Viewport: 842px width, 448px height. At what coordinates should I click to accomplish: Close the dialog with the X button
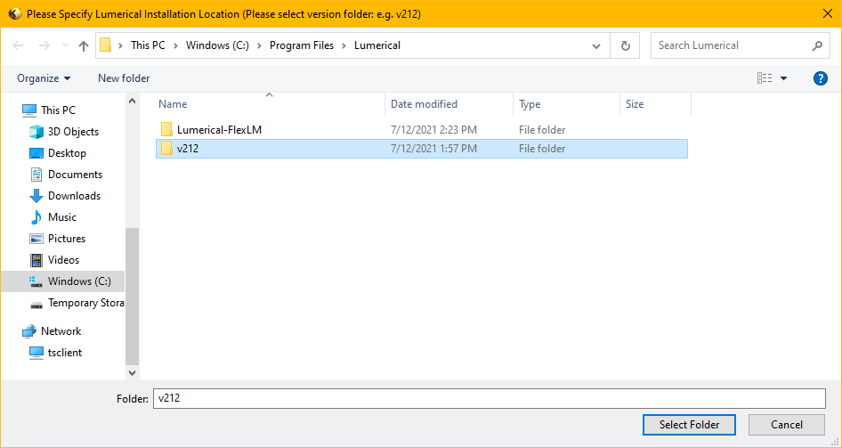coord(828,14)
